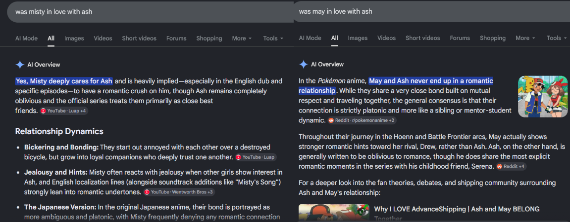The height and width of the screenshot is (222, 570).
Task: Open "Reddit · r/pokemonanime +2" source chip
Action: pyautogui.click(x=362, y=120)
